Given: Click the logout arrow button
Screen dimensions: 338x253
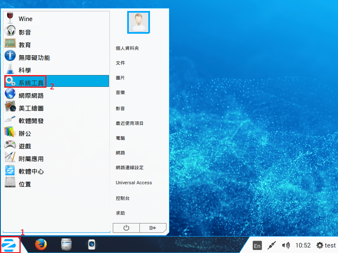Looking at the screenshot, I should tap(153, 228).
